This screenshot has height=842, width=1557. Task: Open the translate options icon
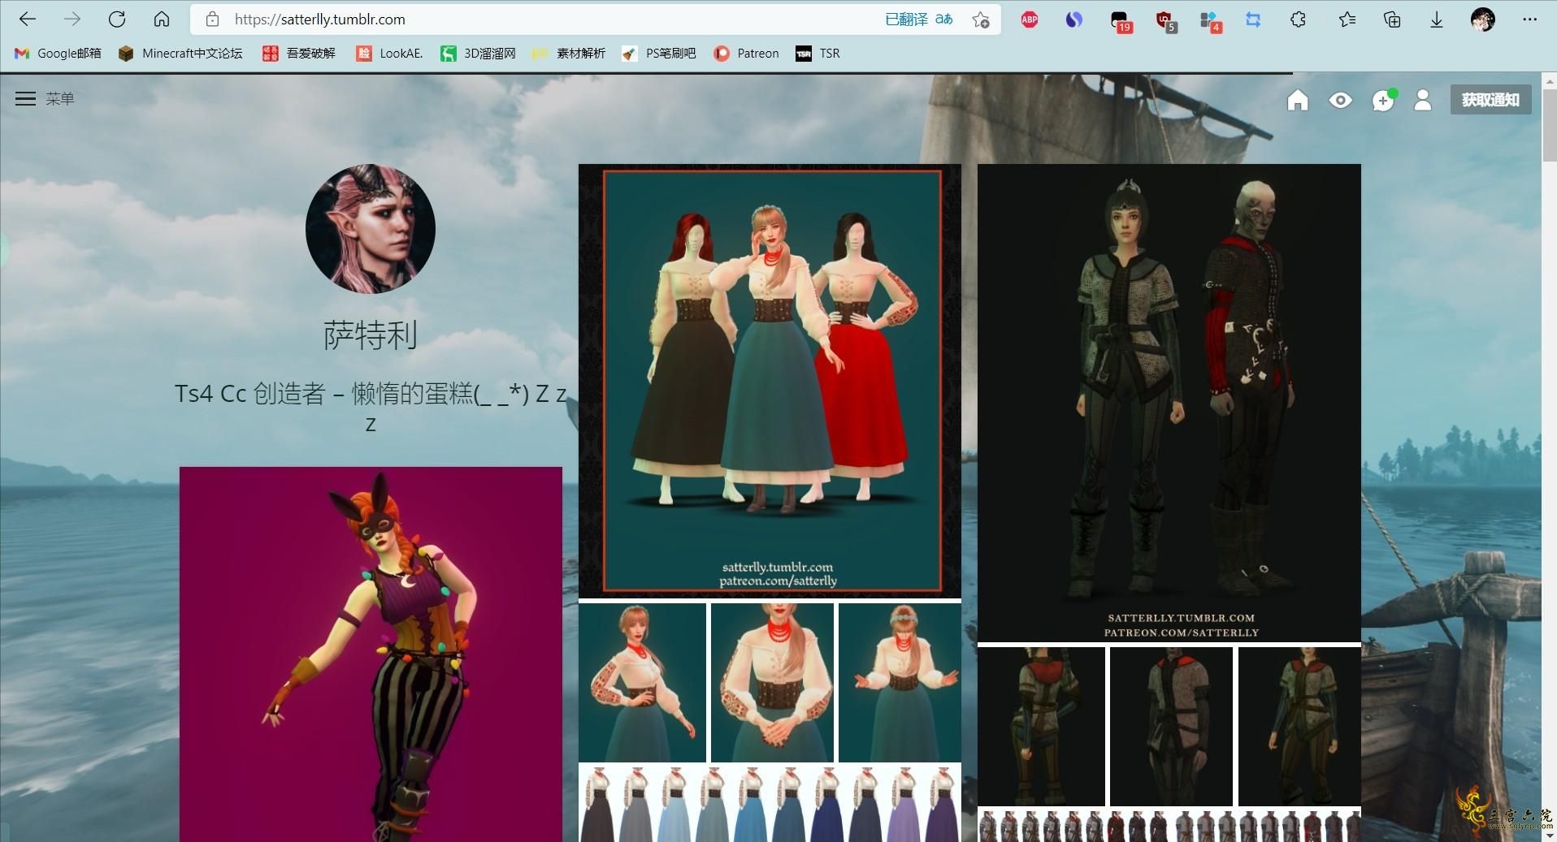943,19
